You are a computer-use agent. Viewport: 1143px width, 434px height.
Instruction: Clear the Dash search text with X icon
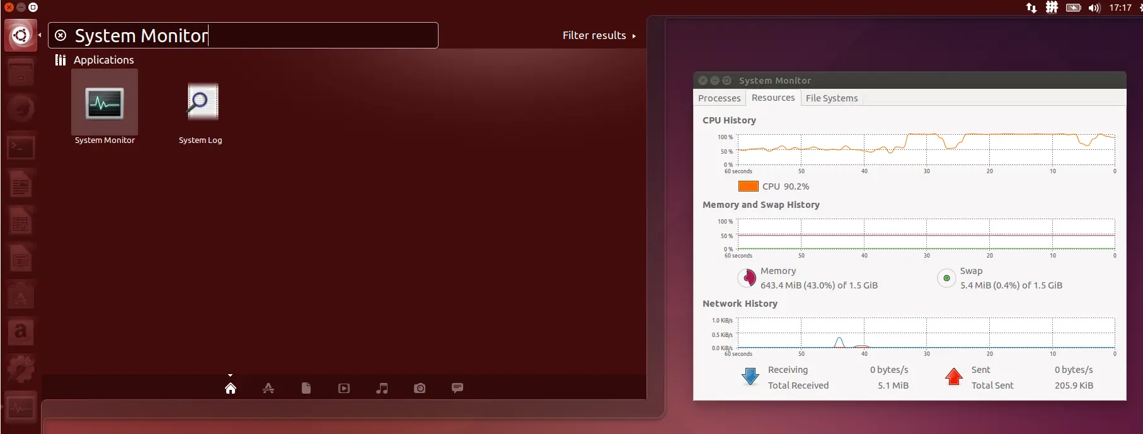60,36
